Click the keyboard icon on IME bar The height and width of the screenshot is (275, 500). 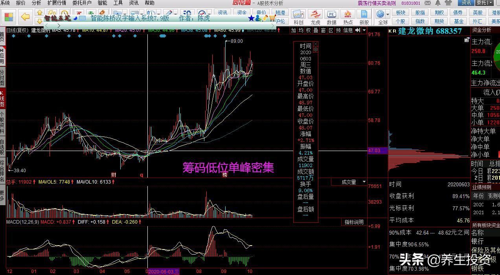coord(82,18)
